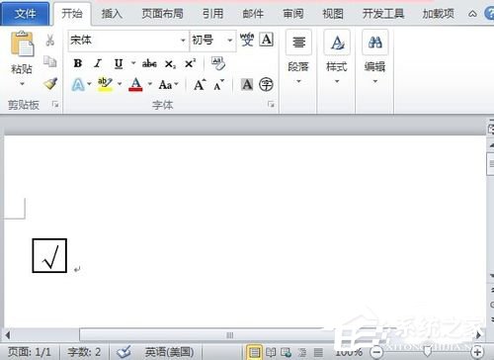Select Outline view icon
This screenshot has width=494, height=360.
(302, 352)
